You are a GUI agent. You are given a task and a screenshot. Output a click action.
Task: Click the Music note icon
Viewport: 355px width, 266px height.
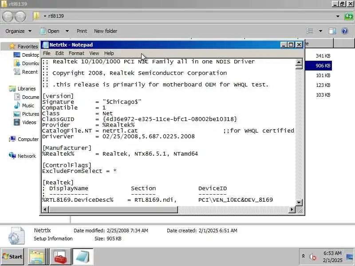tap(17, 106)
